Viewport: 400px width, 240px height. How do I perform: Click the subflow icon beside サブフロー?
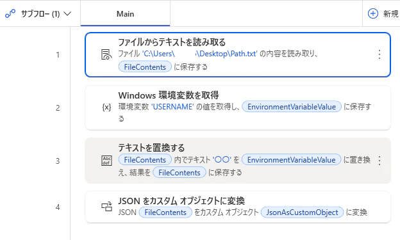pos(10,13)
